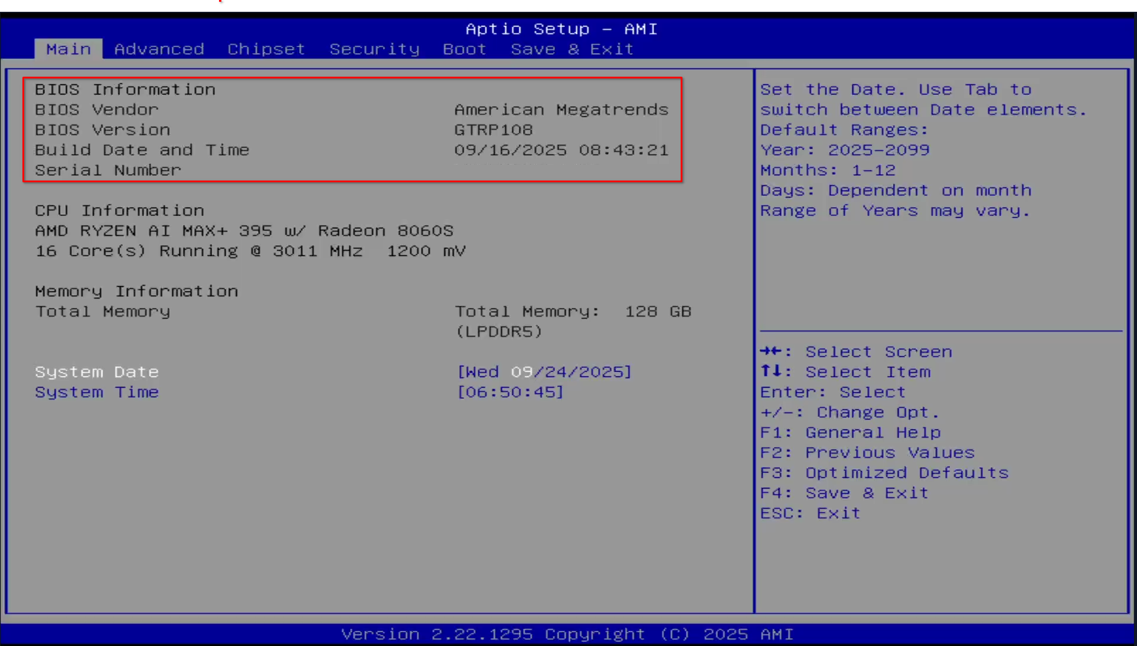Click the BIOS Information heading

click(125, 90)
